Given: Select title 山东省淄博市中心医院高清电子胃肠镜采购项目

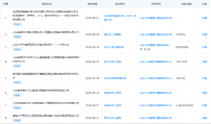Looking at the screenshot, I should (x=46, y=103).
